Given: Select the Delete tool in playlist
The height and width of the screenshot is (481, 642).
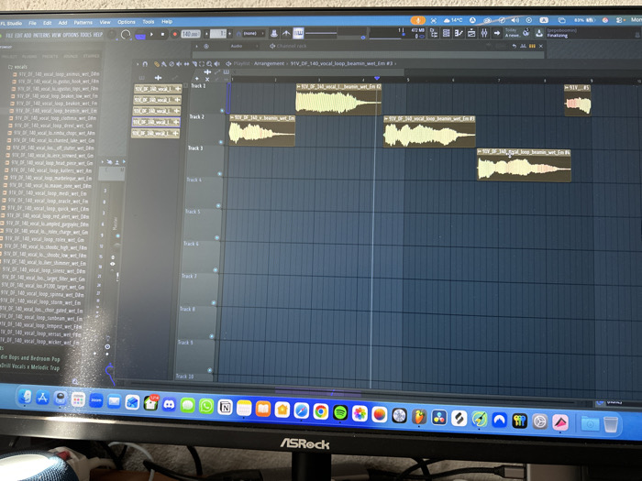Looking at the screenshot, I should pos(172,64).
